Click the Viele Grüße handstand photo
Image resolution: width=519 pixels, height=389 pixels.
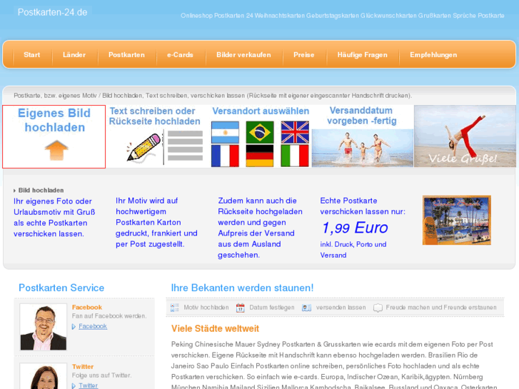[x=465, y=136]
